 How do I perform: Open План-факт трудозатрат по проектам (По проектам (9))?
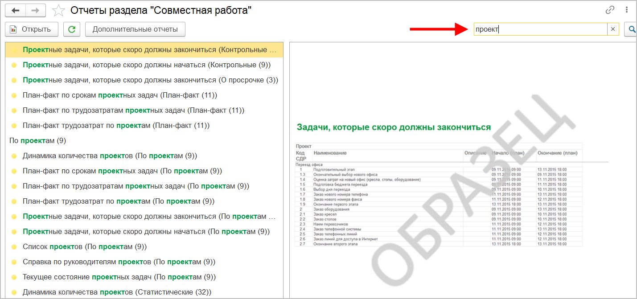(144, 201)
